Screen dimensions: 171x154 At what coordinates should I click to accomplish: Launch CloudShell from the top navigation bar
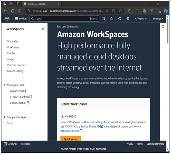tap(103, 19)
